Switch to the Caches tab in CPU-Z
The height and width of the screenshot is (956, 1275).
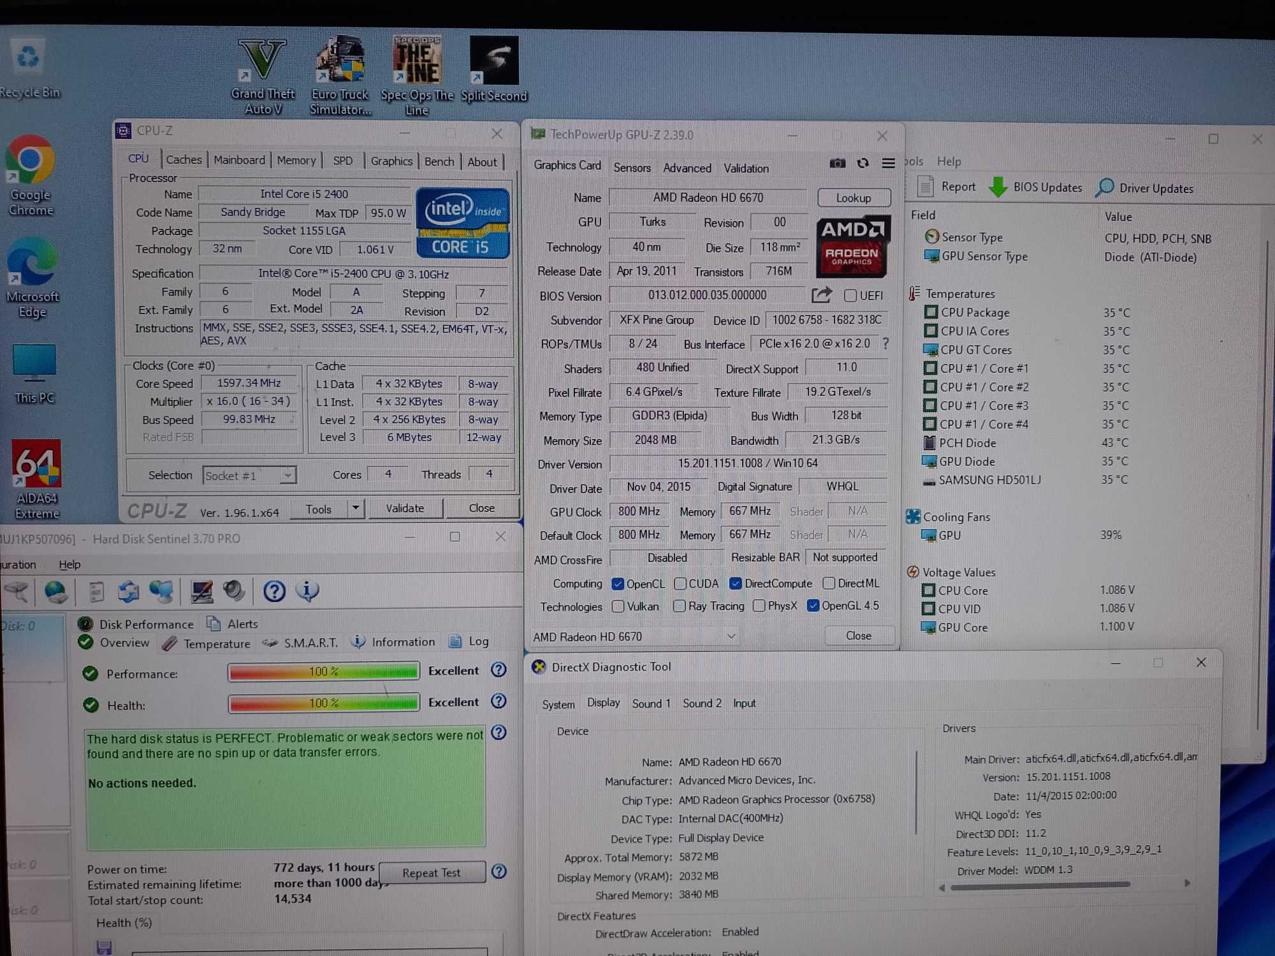(x=184, y=159)
